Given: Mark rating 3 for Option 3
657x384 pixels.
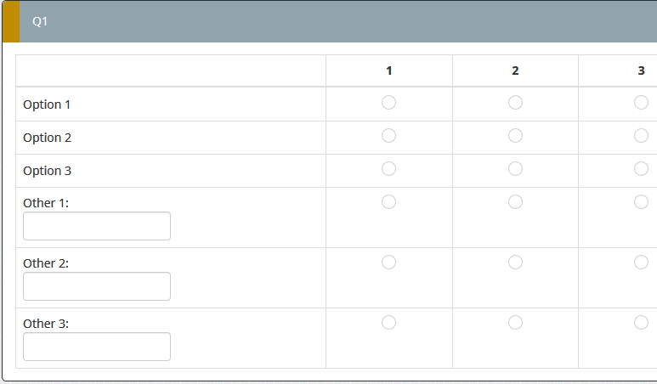Looking at the screenshot, I should pos(641,169).
